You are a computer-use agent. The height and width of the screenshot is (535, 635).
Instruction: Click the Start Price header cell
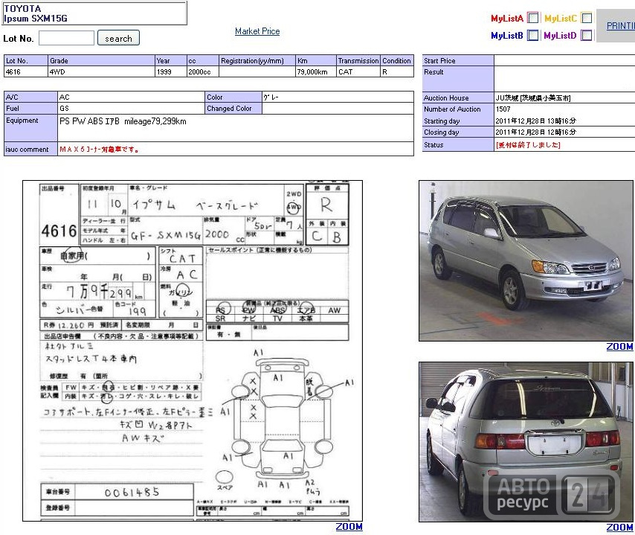(458, 60)
